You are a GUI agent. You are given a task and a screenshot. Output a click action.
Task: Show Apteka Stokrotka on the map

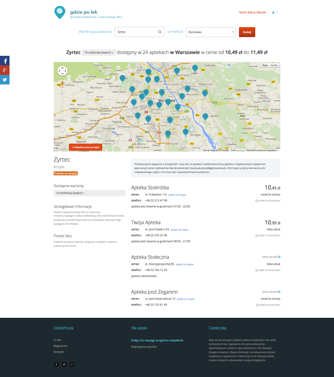click(177, 195)
